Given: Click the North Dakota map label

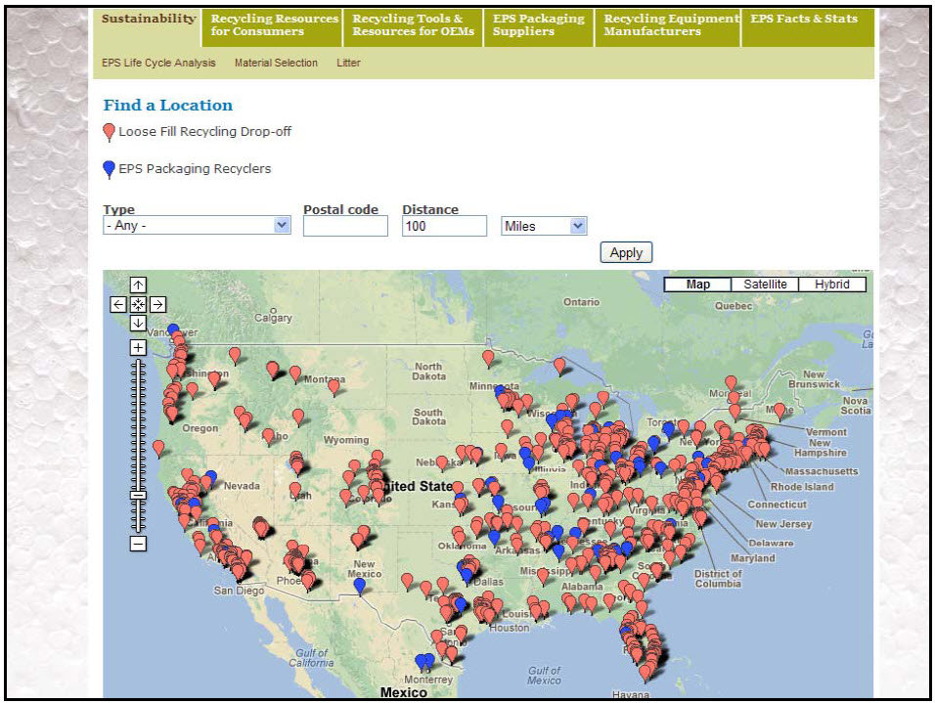Looking at the screenshot, I should pyautogui.click(x=428, y=372).
